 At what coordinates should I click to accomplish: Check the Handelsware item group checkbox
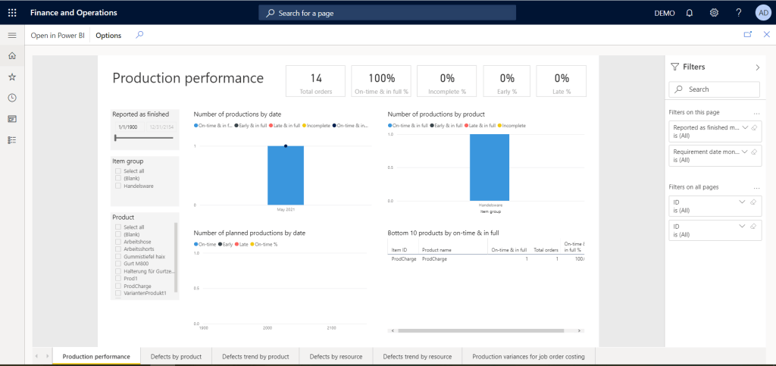(118, 186)
